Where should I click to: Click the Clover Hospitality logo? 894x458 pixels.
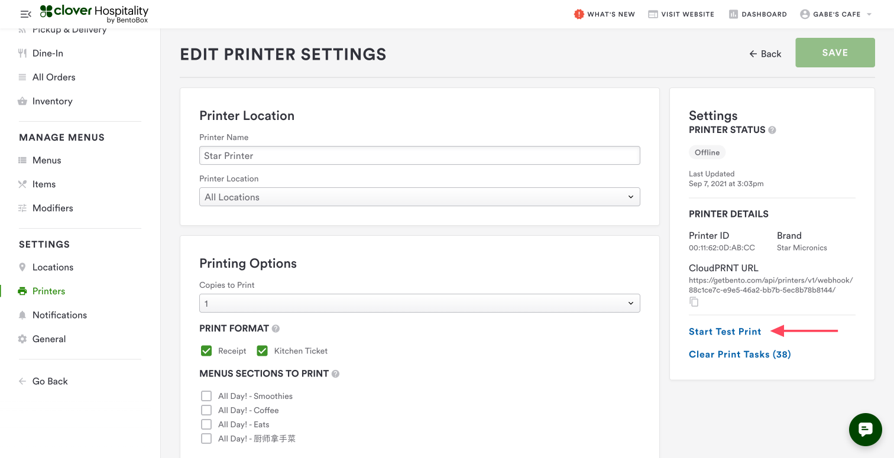coord(95,14)
